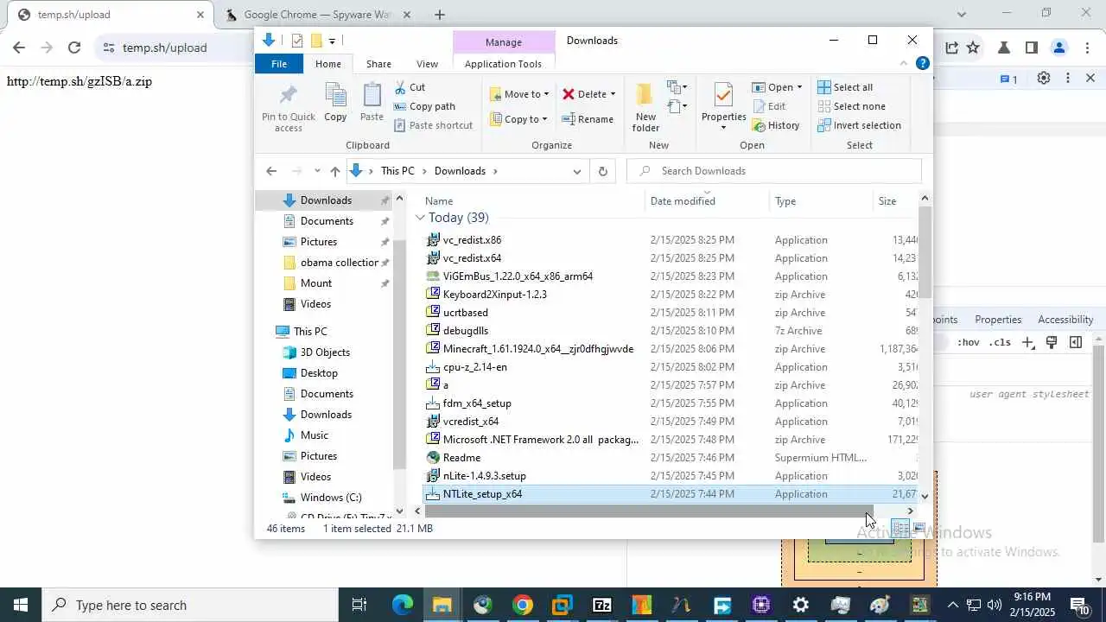Switch to the View ribbon tab
The width and height of the screenshot is (1106, 622).
[x=427, y=64]
